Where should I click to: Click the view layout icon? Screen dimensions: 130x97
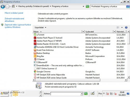click(x=118, y=27)
